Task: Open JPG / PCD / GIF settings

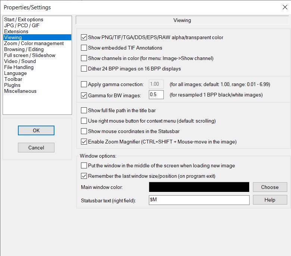Action: [x=37, y=25]
